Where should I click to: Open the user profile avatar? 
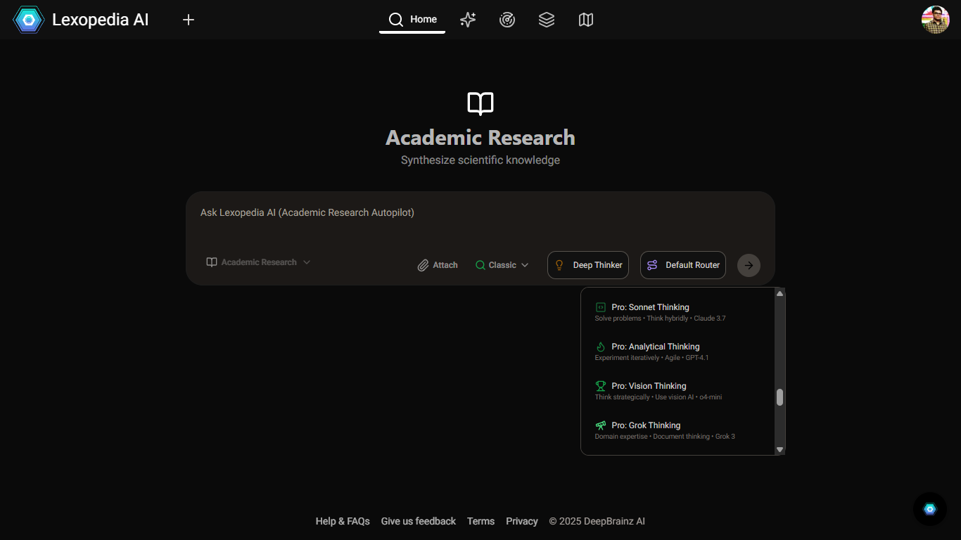click(x=936, y=20)
